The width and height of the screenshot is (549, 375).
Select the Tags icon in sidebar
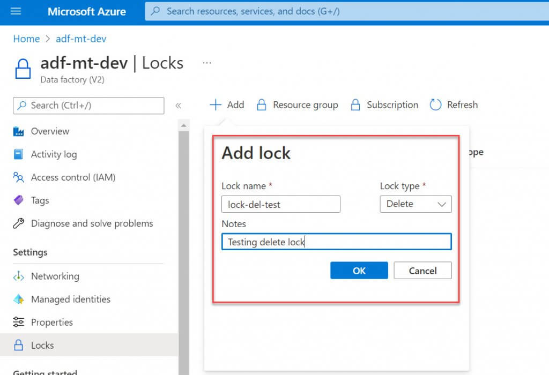[19, 200]
